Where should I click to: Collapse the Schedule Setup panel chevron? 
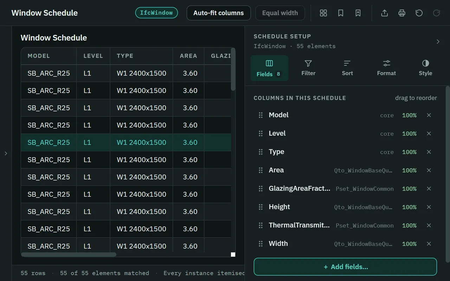tap(438, 41)
